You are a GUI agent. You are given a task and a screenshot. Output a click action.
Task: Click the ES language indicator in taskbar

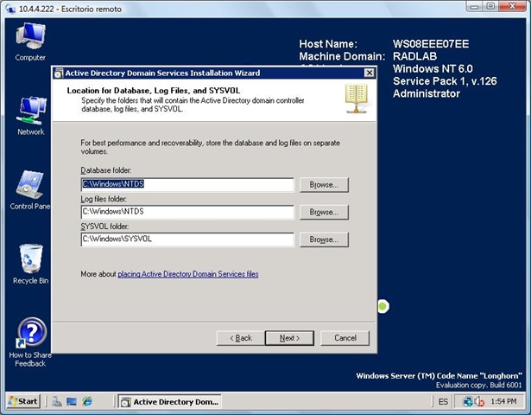pos(443,402)
